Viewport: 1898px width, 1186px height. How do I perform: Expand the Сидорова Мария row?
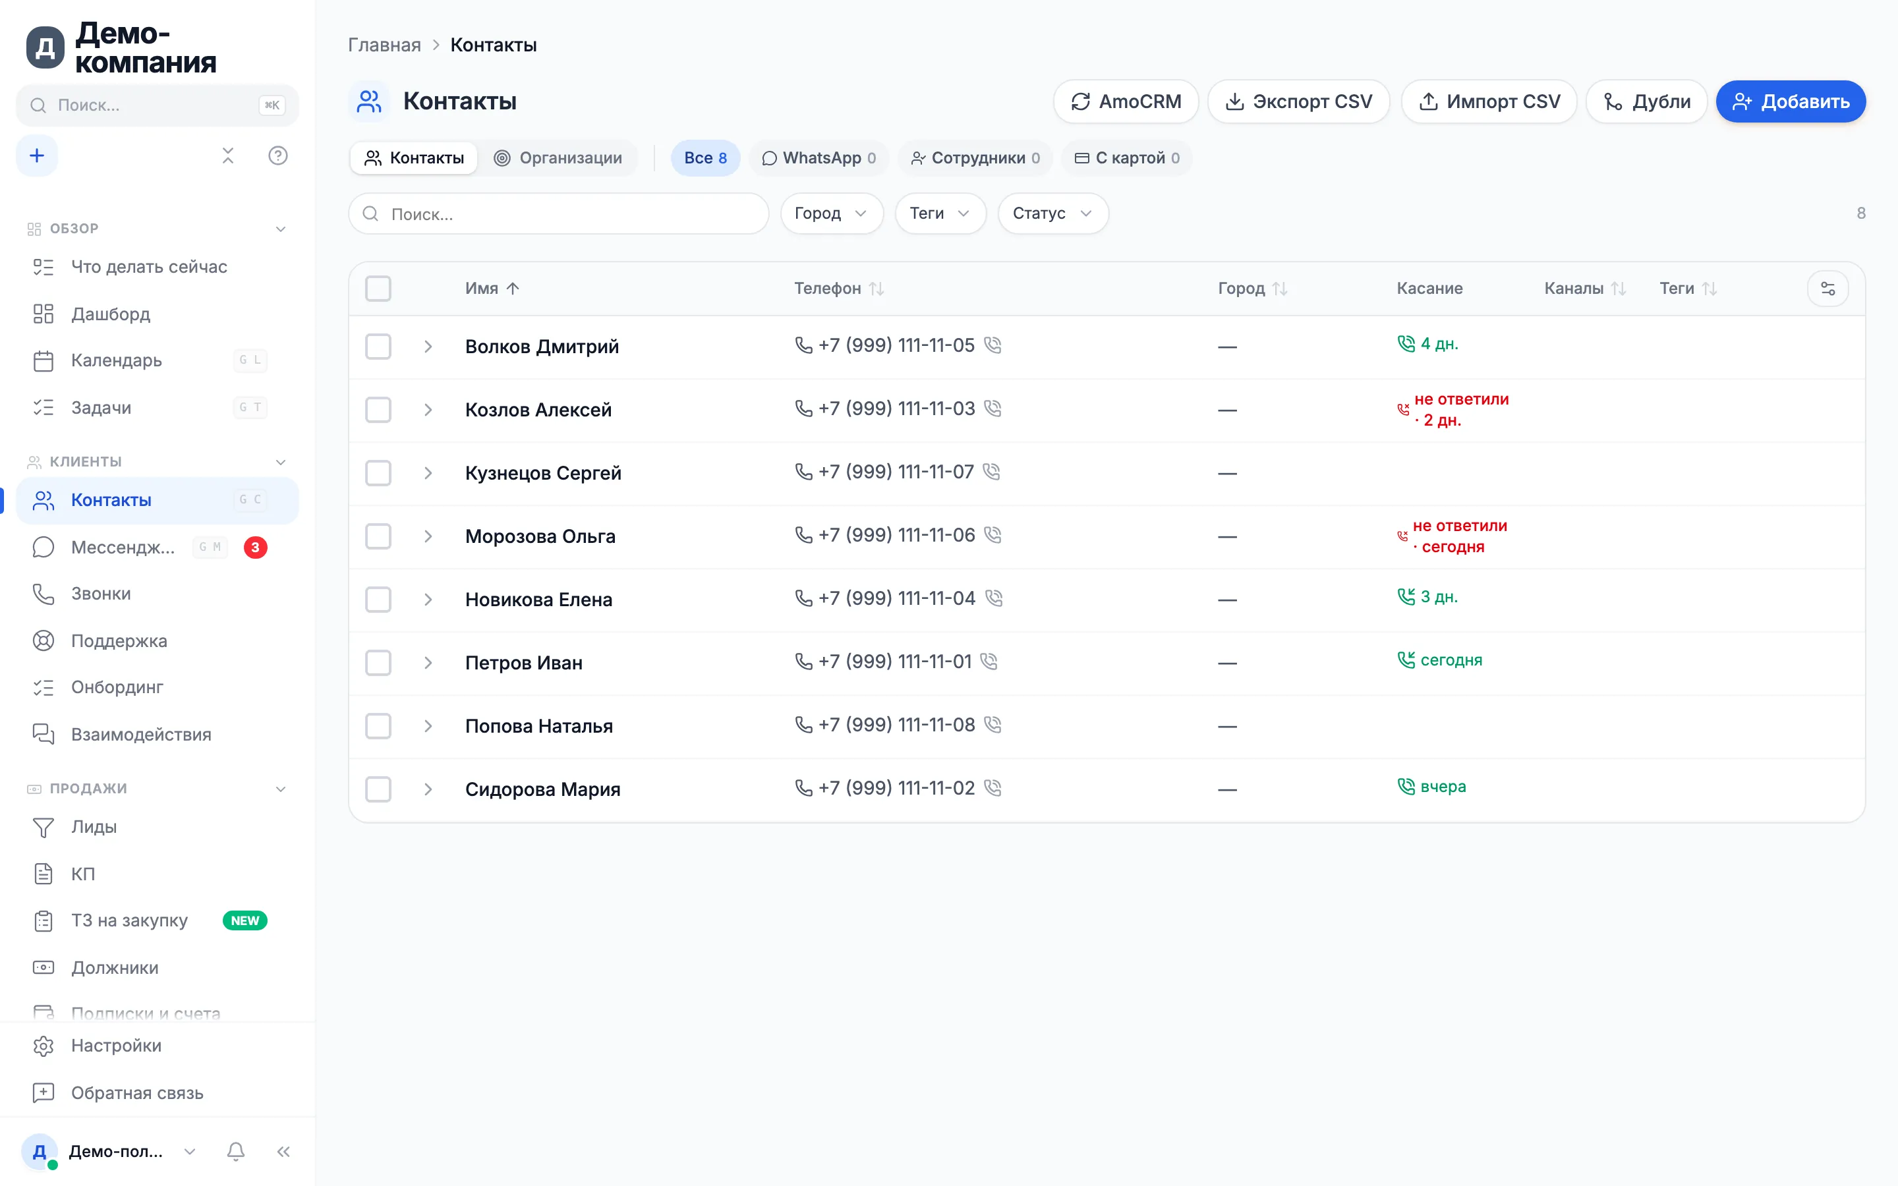428,789
